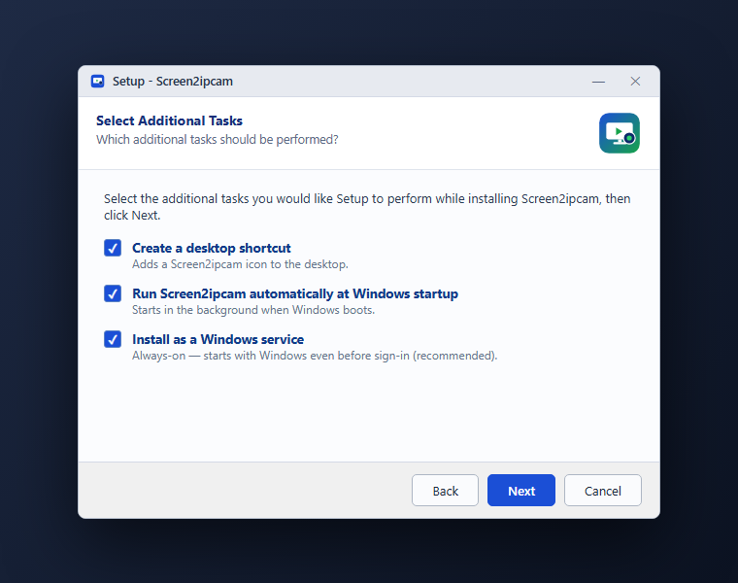
Task: Minimize the Setup window
Action: (598, 82)
